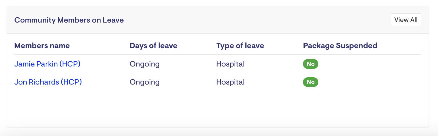Click Ongoing in Jamie Parkin's row
The image size is (438, 136).
pos(144,64)
